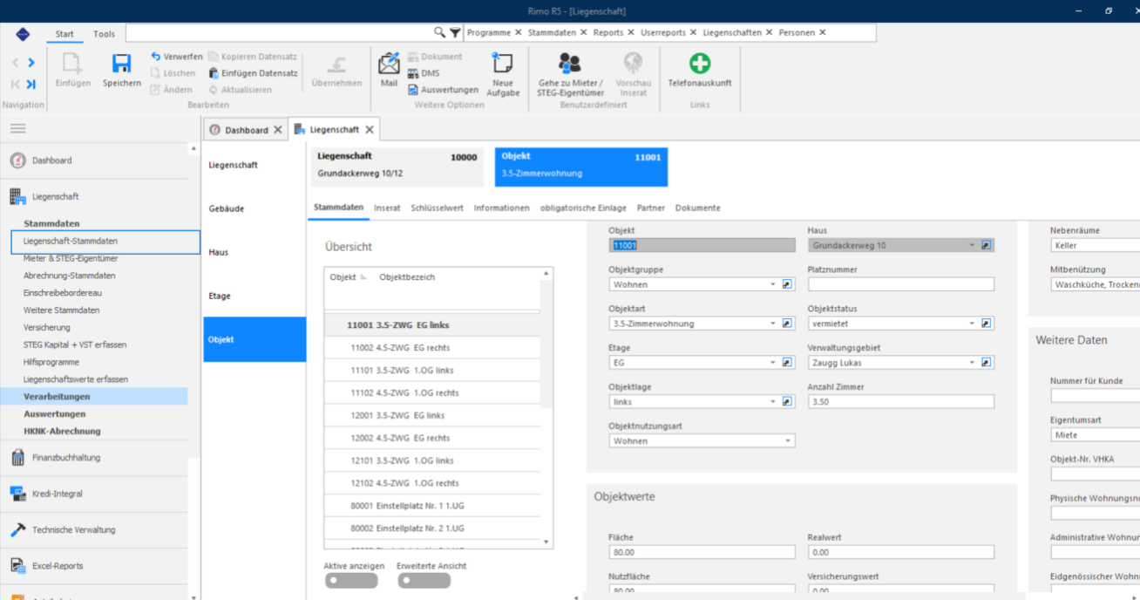Toggle the hamburger sidebar menu
Image resolution: width=1140 pixels, height=600 pixels.
click(x=18, y=128)
